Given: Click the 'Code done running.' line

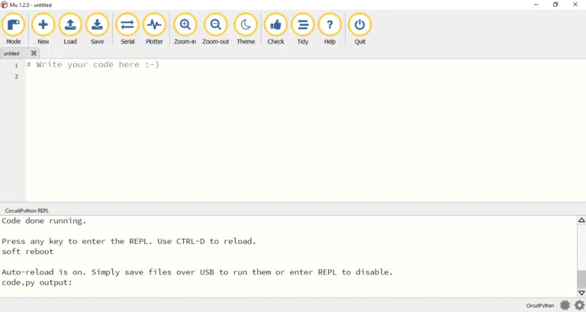Looking at the screenshot, I should (43, 220).
